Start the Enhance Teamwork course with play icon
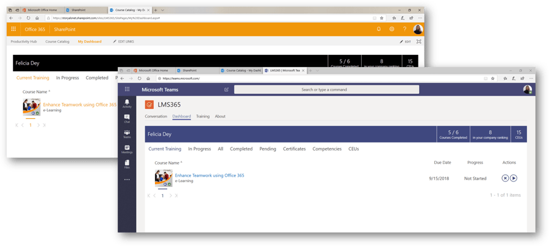 [513, 178]
